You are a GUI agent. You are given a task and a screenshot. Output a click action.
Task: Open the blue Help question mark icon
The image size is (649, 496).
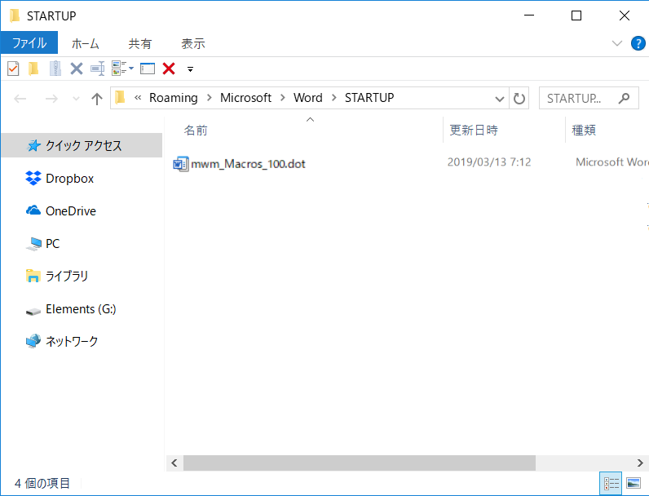(x=636, y=43)
